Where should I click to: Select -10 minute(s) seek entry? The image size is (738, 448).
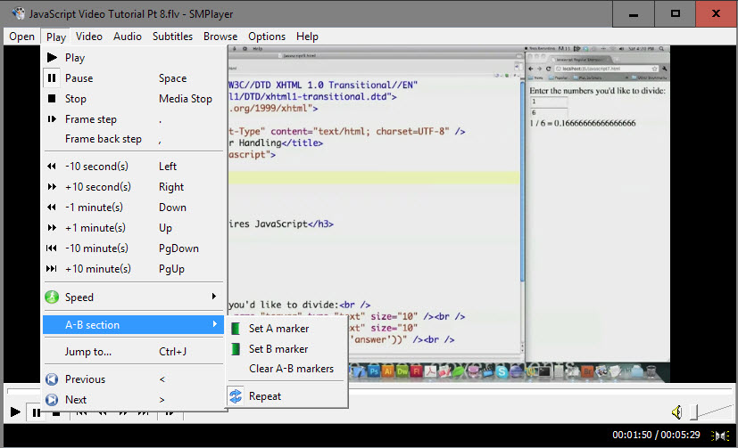coord(133,248)
